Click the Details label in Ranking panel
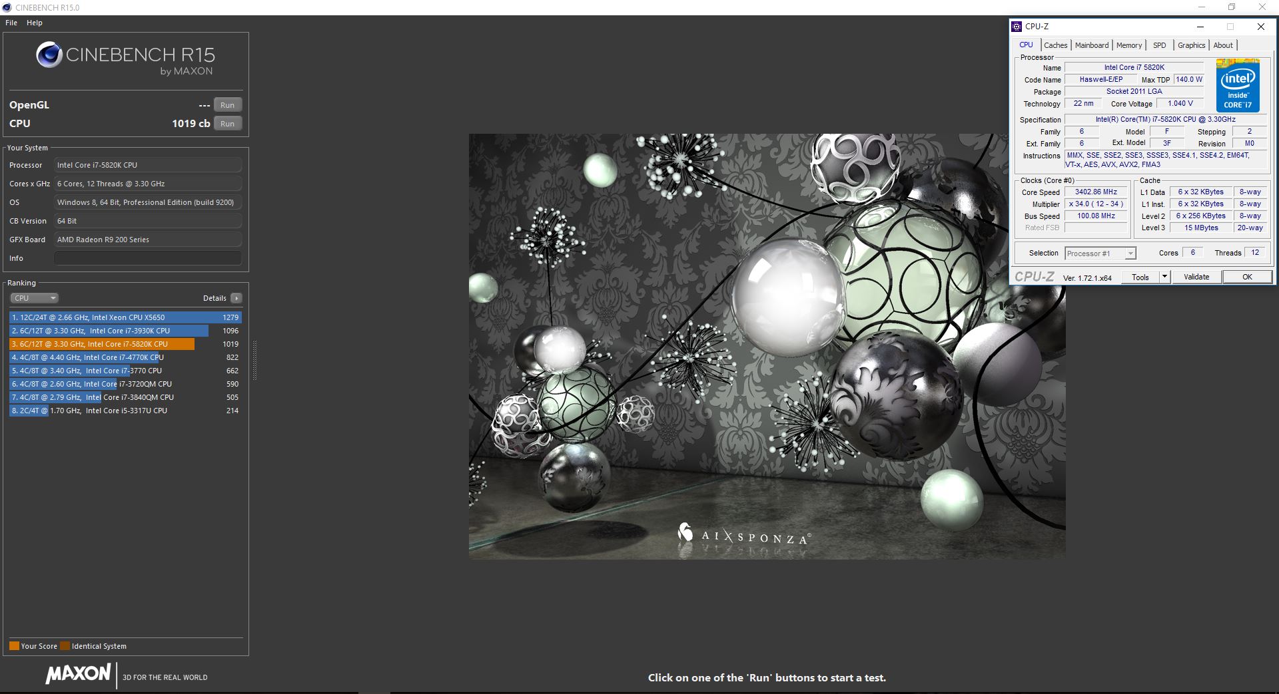This screenshot has height=694, width=1279. (214, 298)
